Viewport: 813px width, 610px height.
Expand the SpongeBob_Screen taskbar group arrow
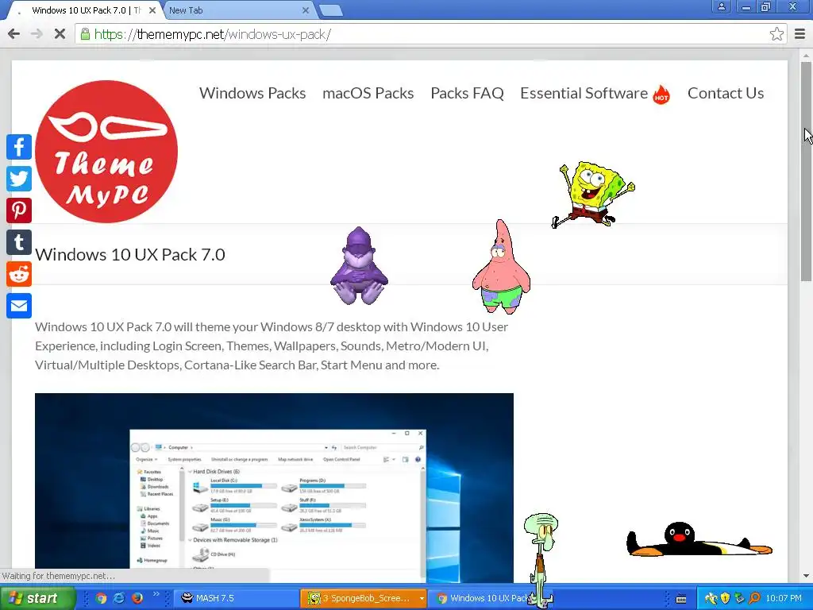[x=422, y=598]
